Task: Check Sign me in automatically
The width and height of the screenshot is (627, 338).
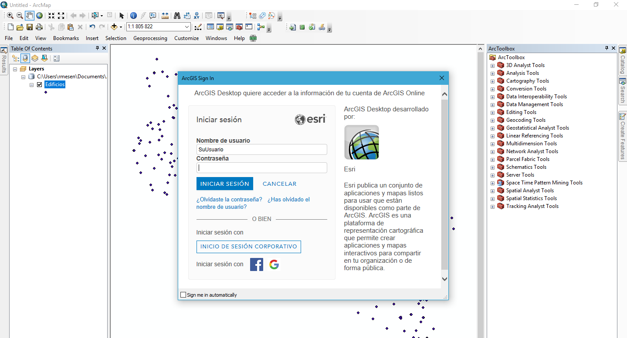Action: 183,295
